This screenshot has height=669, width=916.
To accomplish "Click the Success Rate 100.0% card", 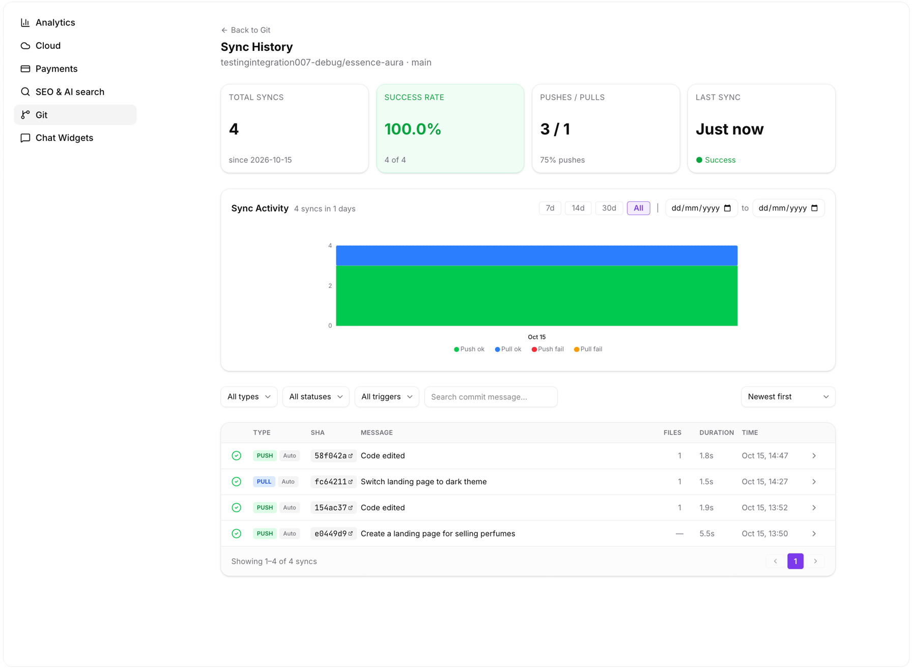I will (450, 129).
